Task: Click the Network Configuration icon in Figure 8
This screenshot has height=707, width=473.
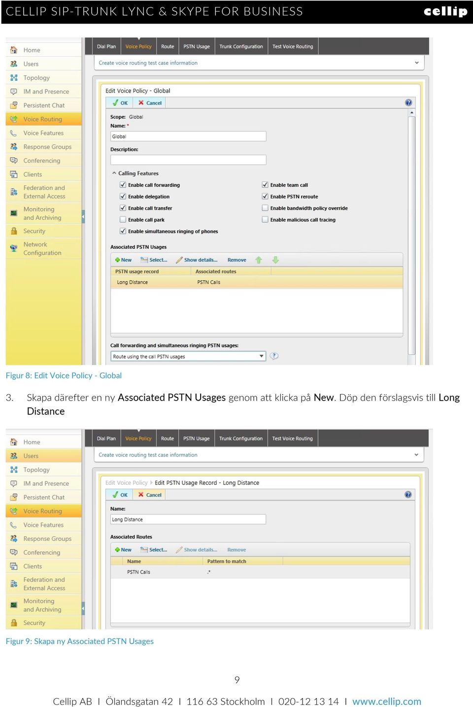Action: (14, 248)
